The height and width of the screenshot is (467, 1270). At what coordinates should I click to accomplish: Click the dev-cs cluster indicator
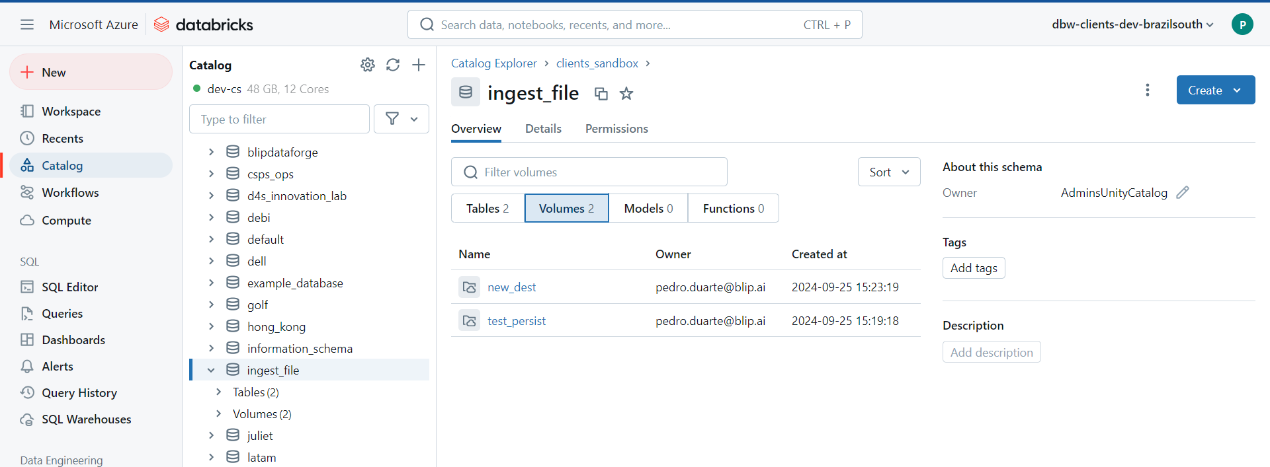[x=261, y=89]
